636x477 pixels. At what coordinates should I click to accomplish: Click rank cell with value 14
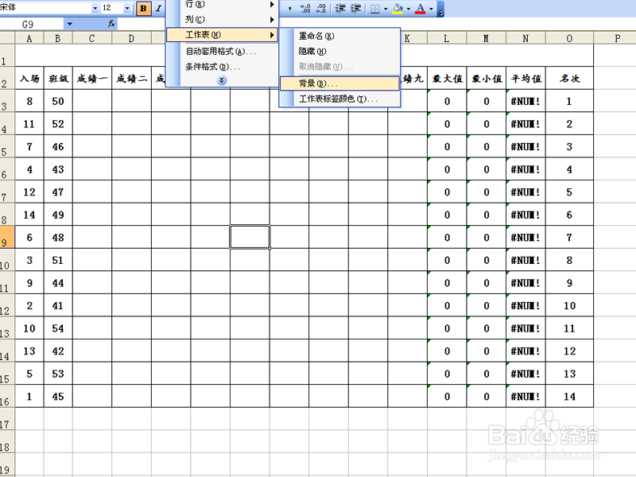[569, 396]
